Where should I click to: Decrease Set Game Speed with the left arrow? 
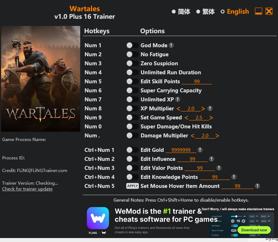(x=186, y=118)
